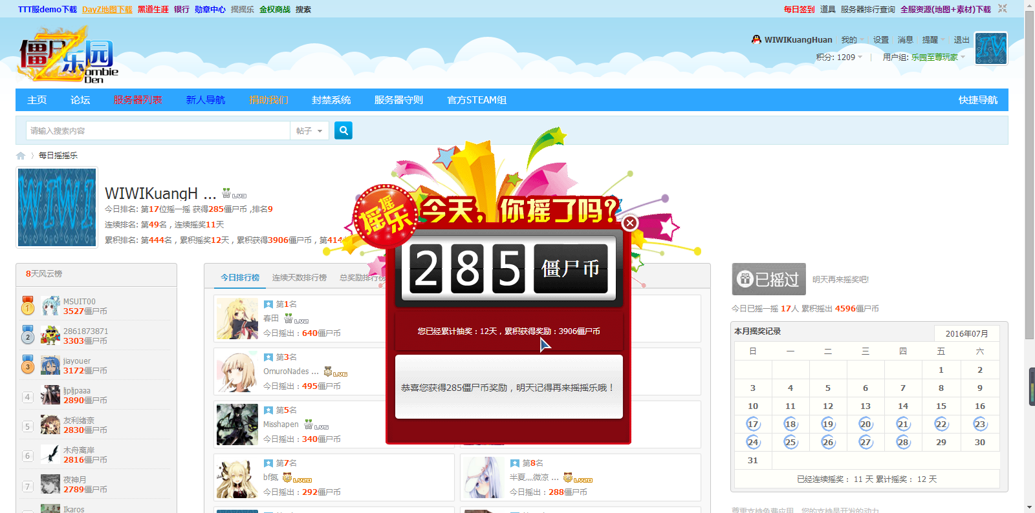Click the home icon in breadcrumb
This screenshot has height=513, width=1035.
[21, 156]
